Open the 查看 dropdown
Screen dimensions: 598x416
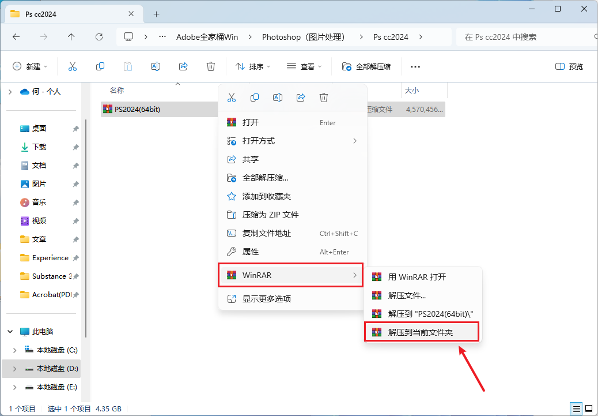click(304, 66)
